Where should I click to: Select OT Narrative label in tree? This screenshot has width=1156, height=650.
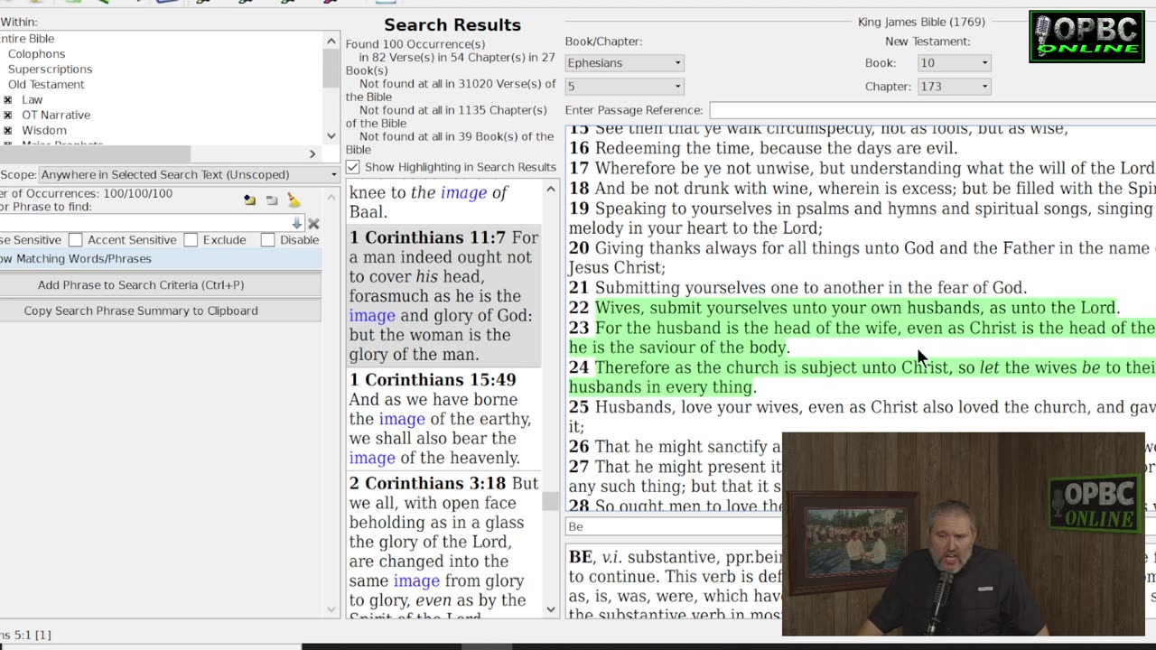(56, 116)
